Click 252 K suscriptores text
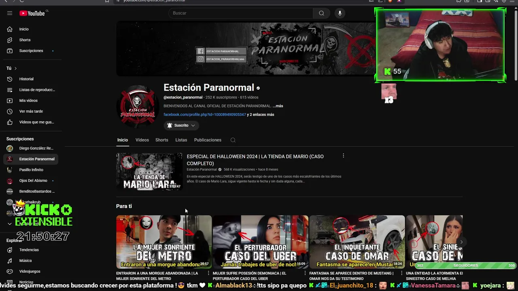This screenshot has height=291, width=518. point(221,97)
